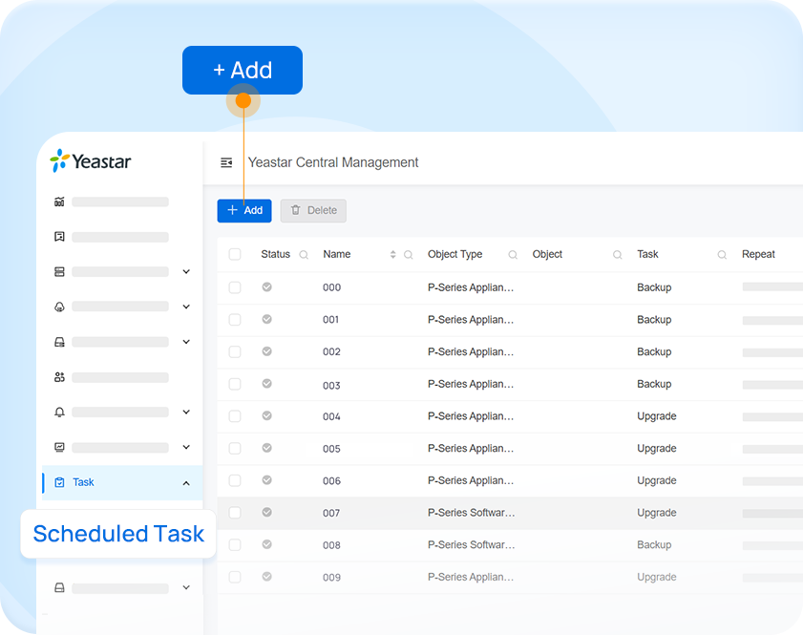803x635 pixels.
Task: Click the users group icon in the sidebar
Action: [59, 376]
